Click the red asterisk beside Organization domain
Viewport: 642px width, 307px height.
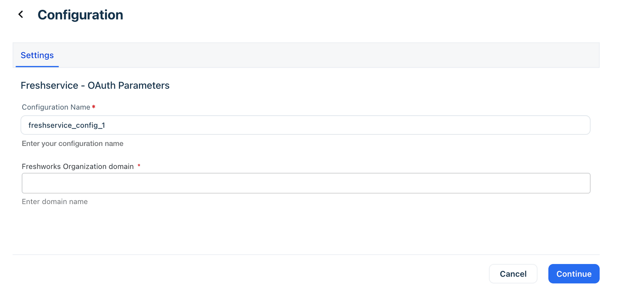coord(139,166)
